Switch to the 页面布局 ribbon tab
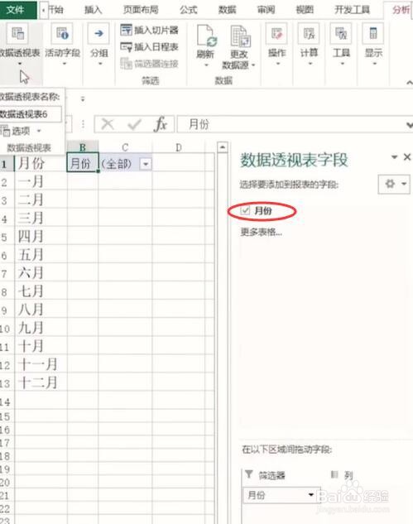Screen dimensions: 413x524 (x=141, y=10)
